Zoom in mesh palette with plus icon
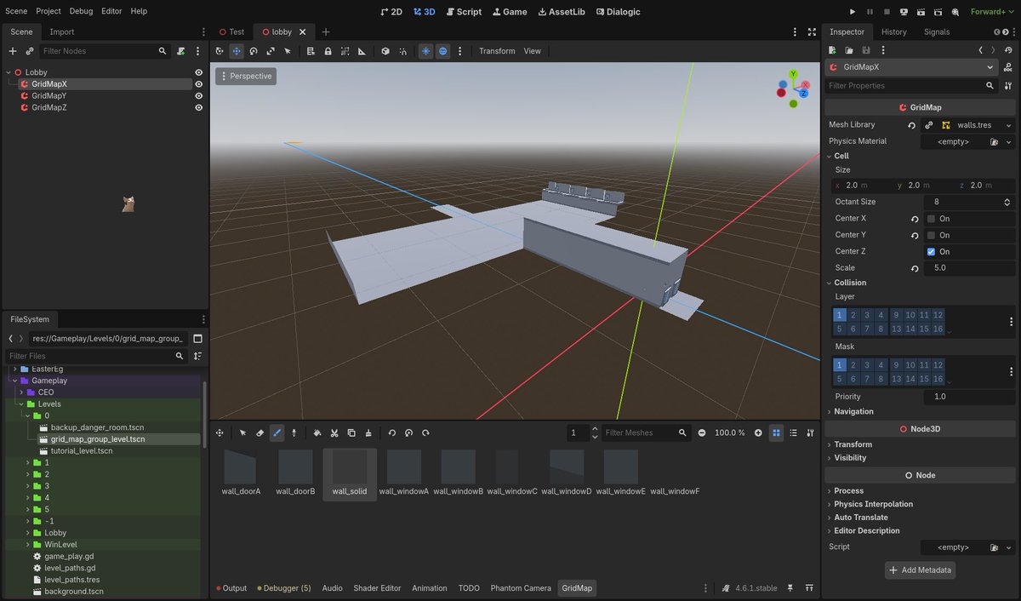 point(758,433)
